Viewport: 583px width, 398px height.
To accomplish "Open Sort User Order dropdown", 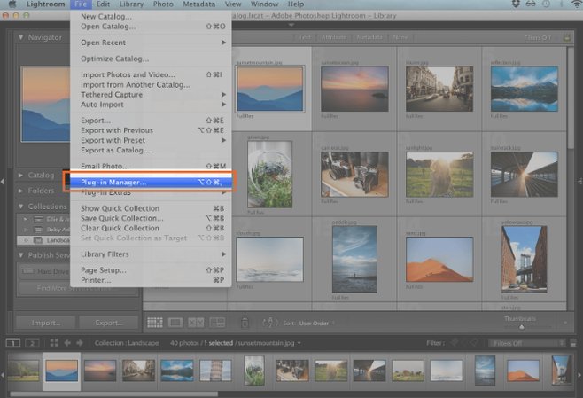I will tap(317, 324).
